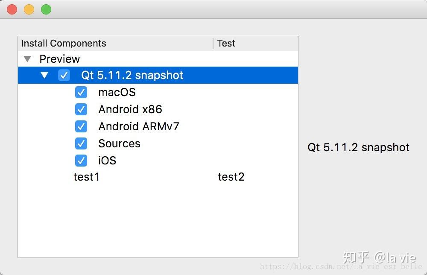This screenshot has height=275, width=427.
Task: Select the iOS item label
Action: tap(107, 161)
